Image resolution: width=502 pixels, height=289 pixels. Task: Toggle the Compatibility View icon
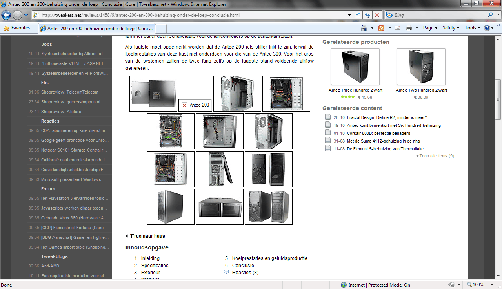tap(358, 15)
